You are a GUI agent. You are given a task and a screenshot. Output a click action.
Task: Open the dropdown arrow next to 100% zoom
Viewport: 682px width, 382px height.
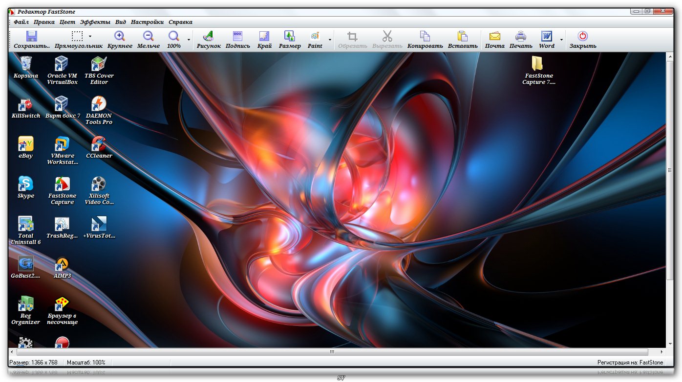tap(189, 40)
